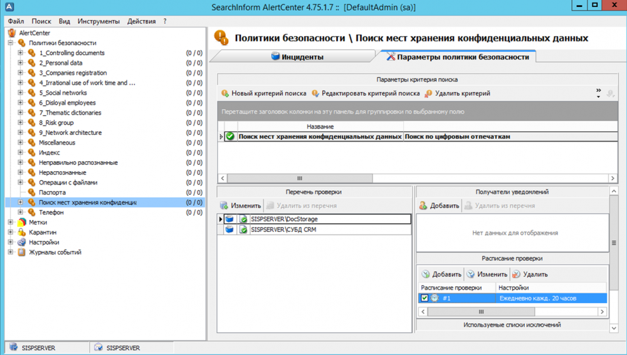Click the Журналы событий clipboard icon
The height and width of the screenshot is (355, 627).
coord(21,252)
